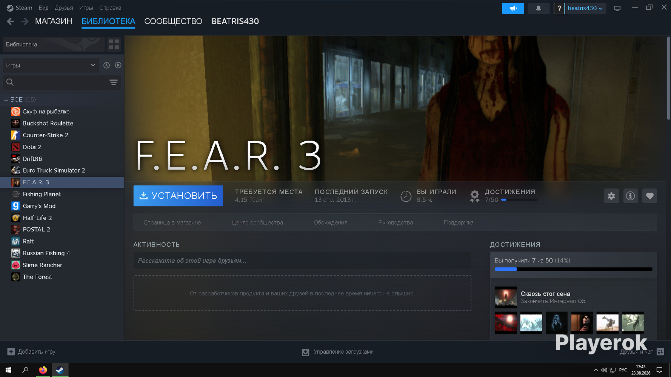
Task: Open F.E.A.R. 3 settings gear
Action: coord(611,196)
